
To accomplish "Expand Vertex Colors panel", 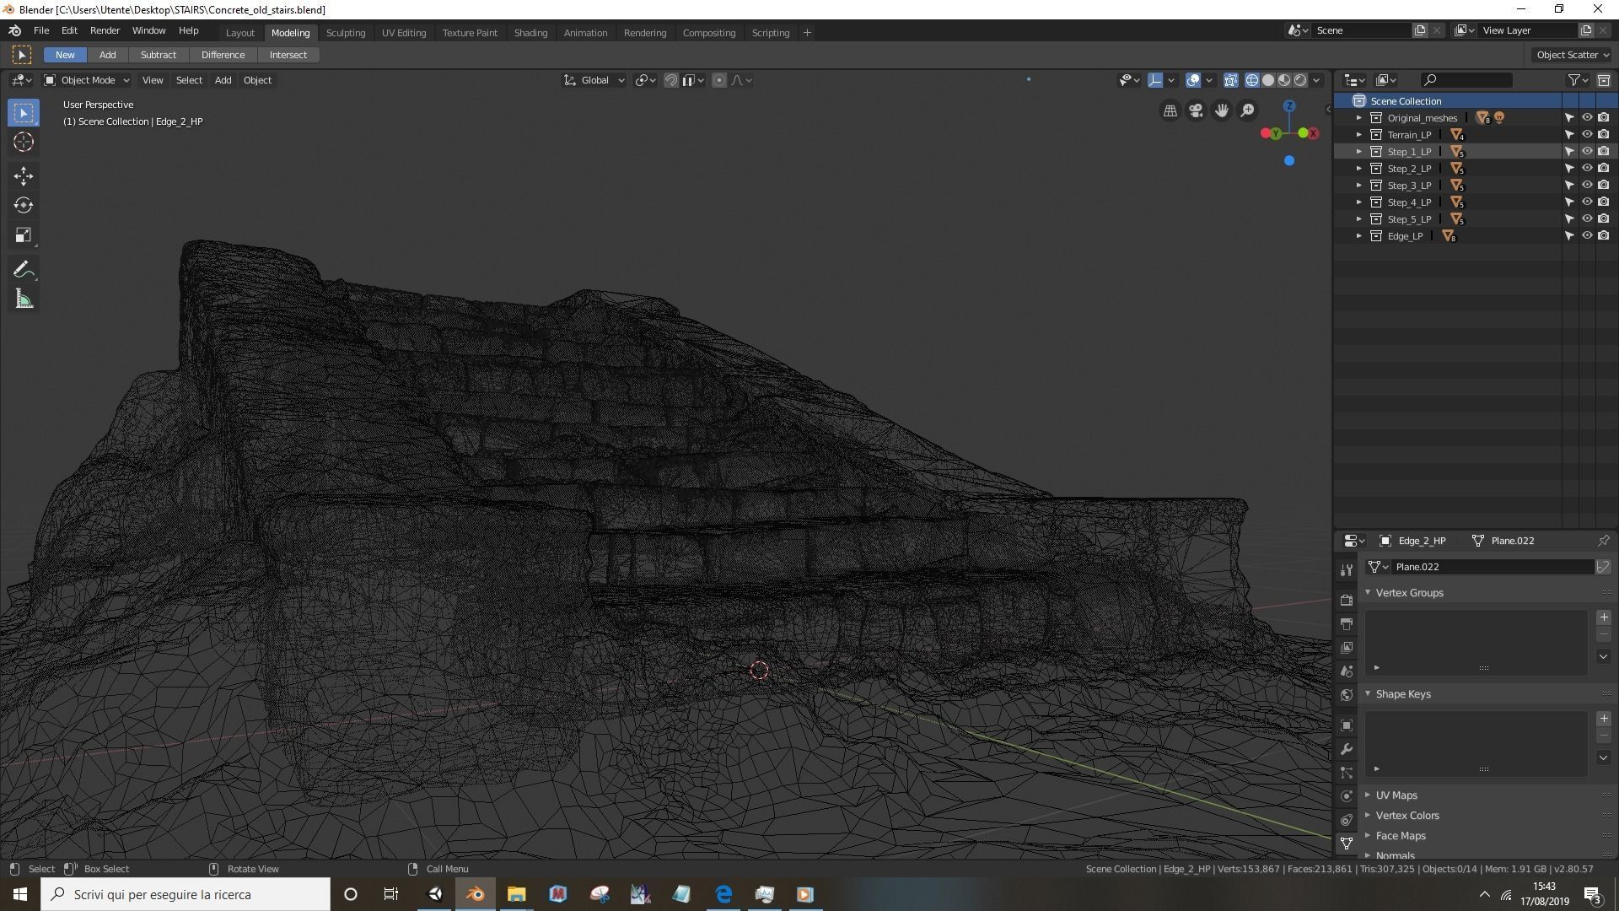I will tap(1368, 816).
